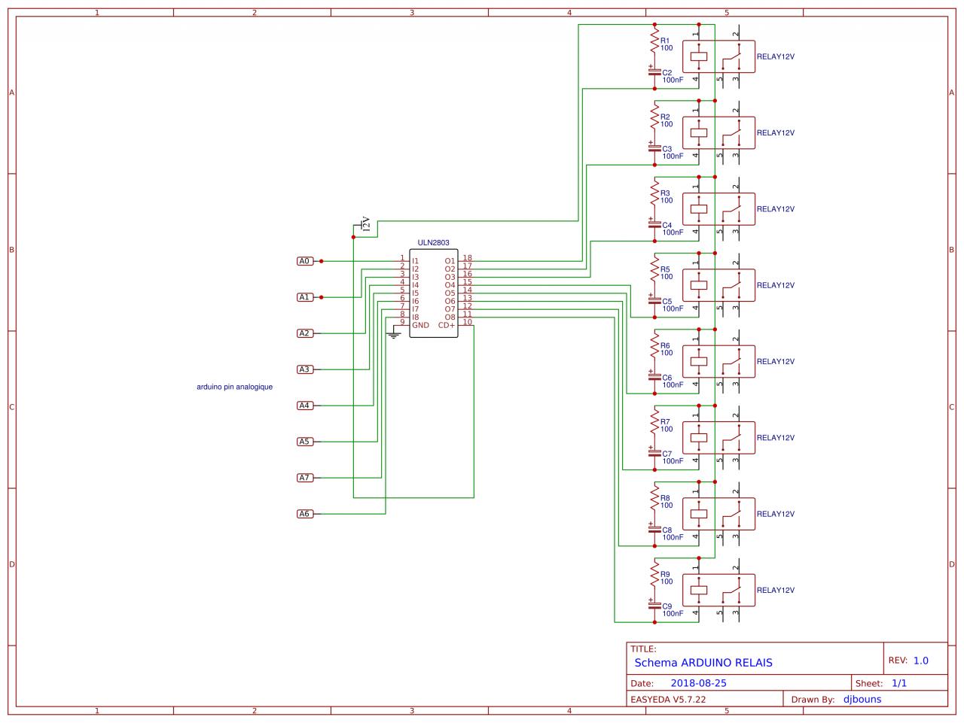This screenshot has height=723, width=964.
Task: Select the 100nF value under C9
Action: click(x=673, y=613)
